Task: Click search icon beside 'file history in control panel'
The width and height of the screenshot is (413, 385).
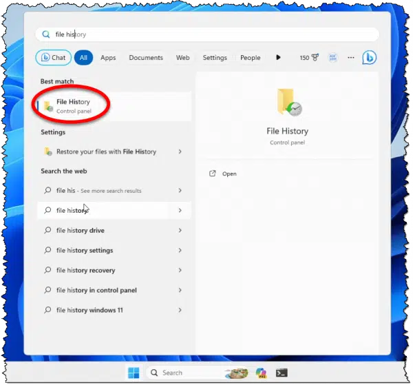Action: (47, 290)
